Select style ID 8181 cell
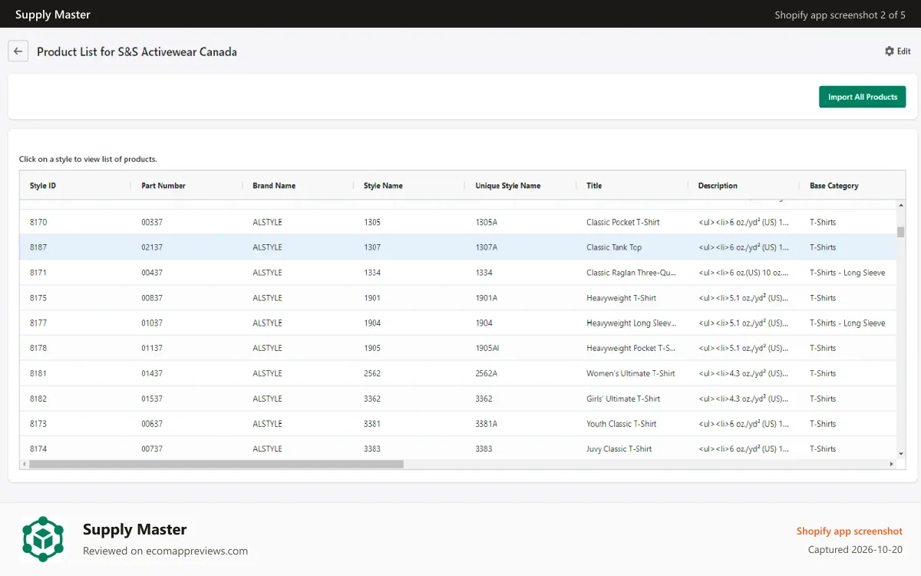 38,373
